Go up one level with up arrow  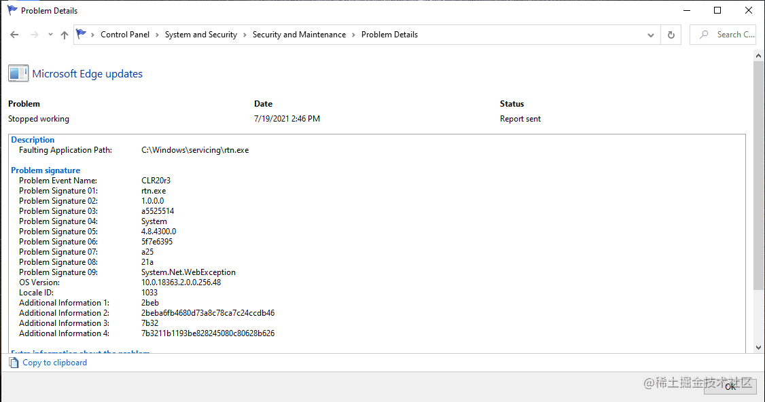pos(65,35)
